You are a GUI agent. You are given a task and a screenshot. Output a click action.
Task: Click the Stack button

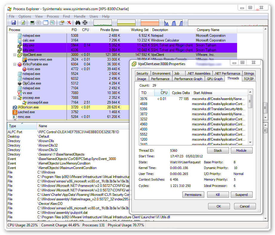pos(218,150)
